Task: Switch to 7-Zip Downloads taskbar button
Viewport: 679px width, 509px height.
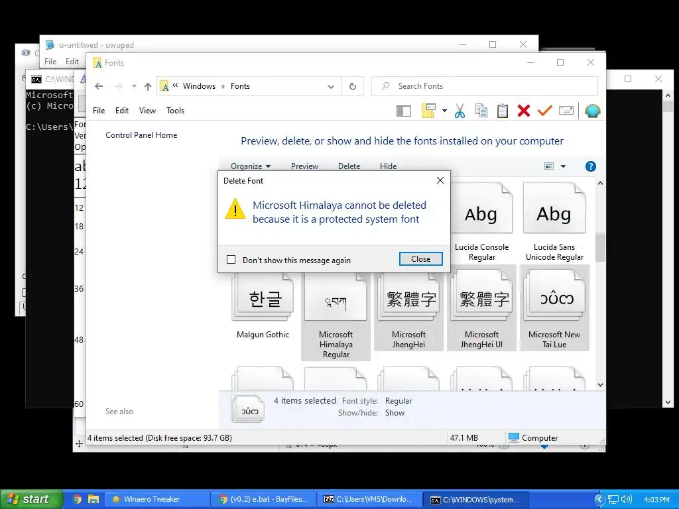Action: pyautogui.click(x=371, y=499)
